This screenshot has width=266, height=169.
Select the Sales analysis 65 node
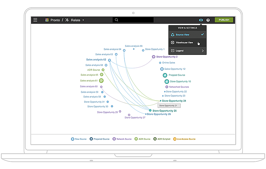click(102, 74)
